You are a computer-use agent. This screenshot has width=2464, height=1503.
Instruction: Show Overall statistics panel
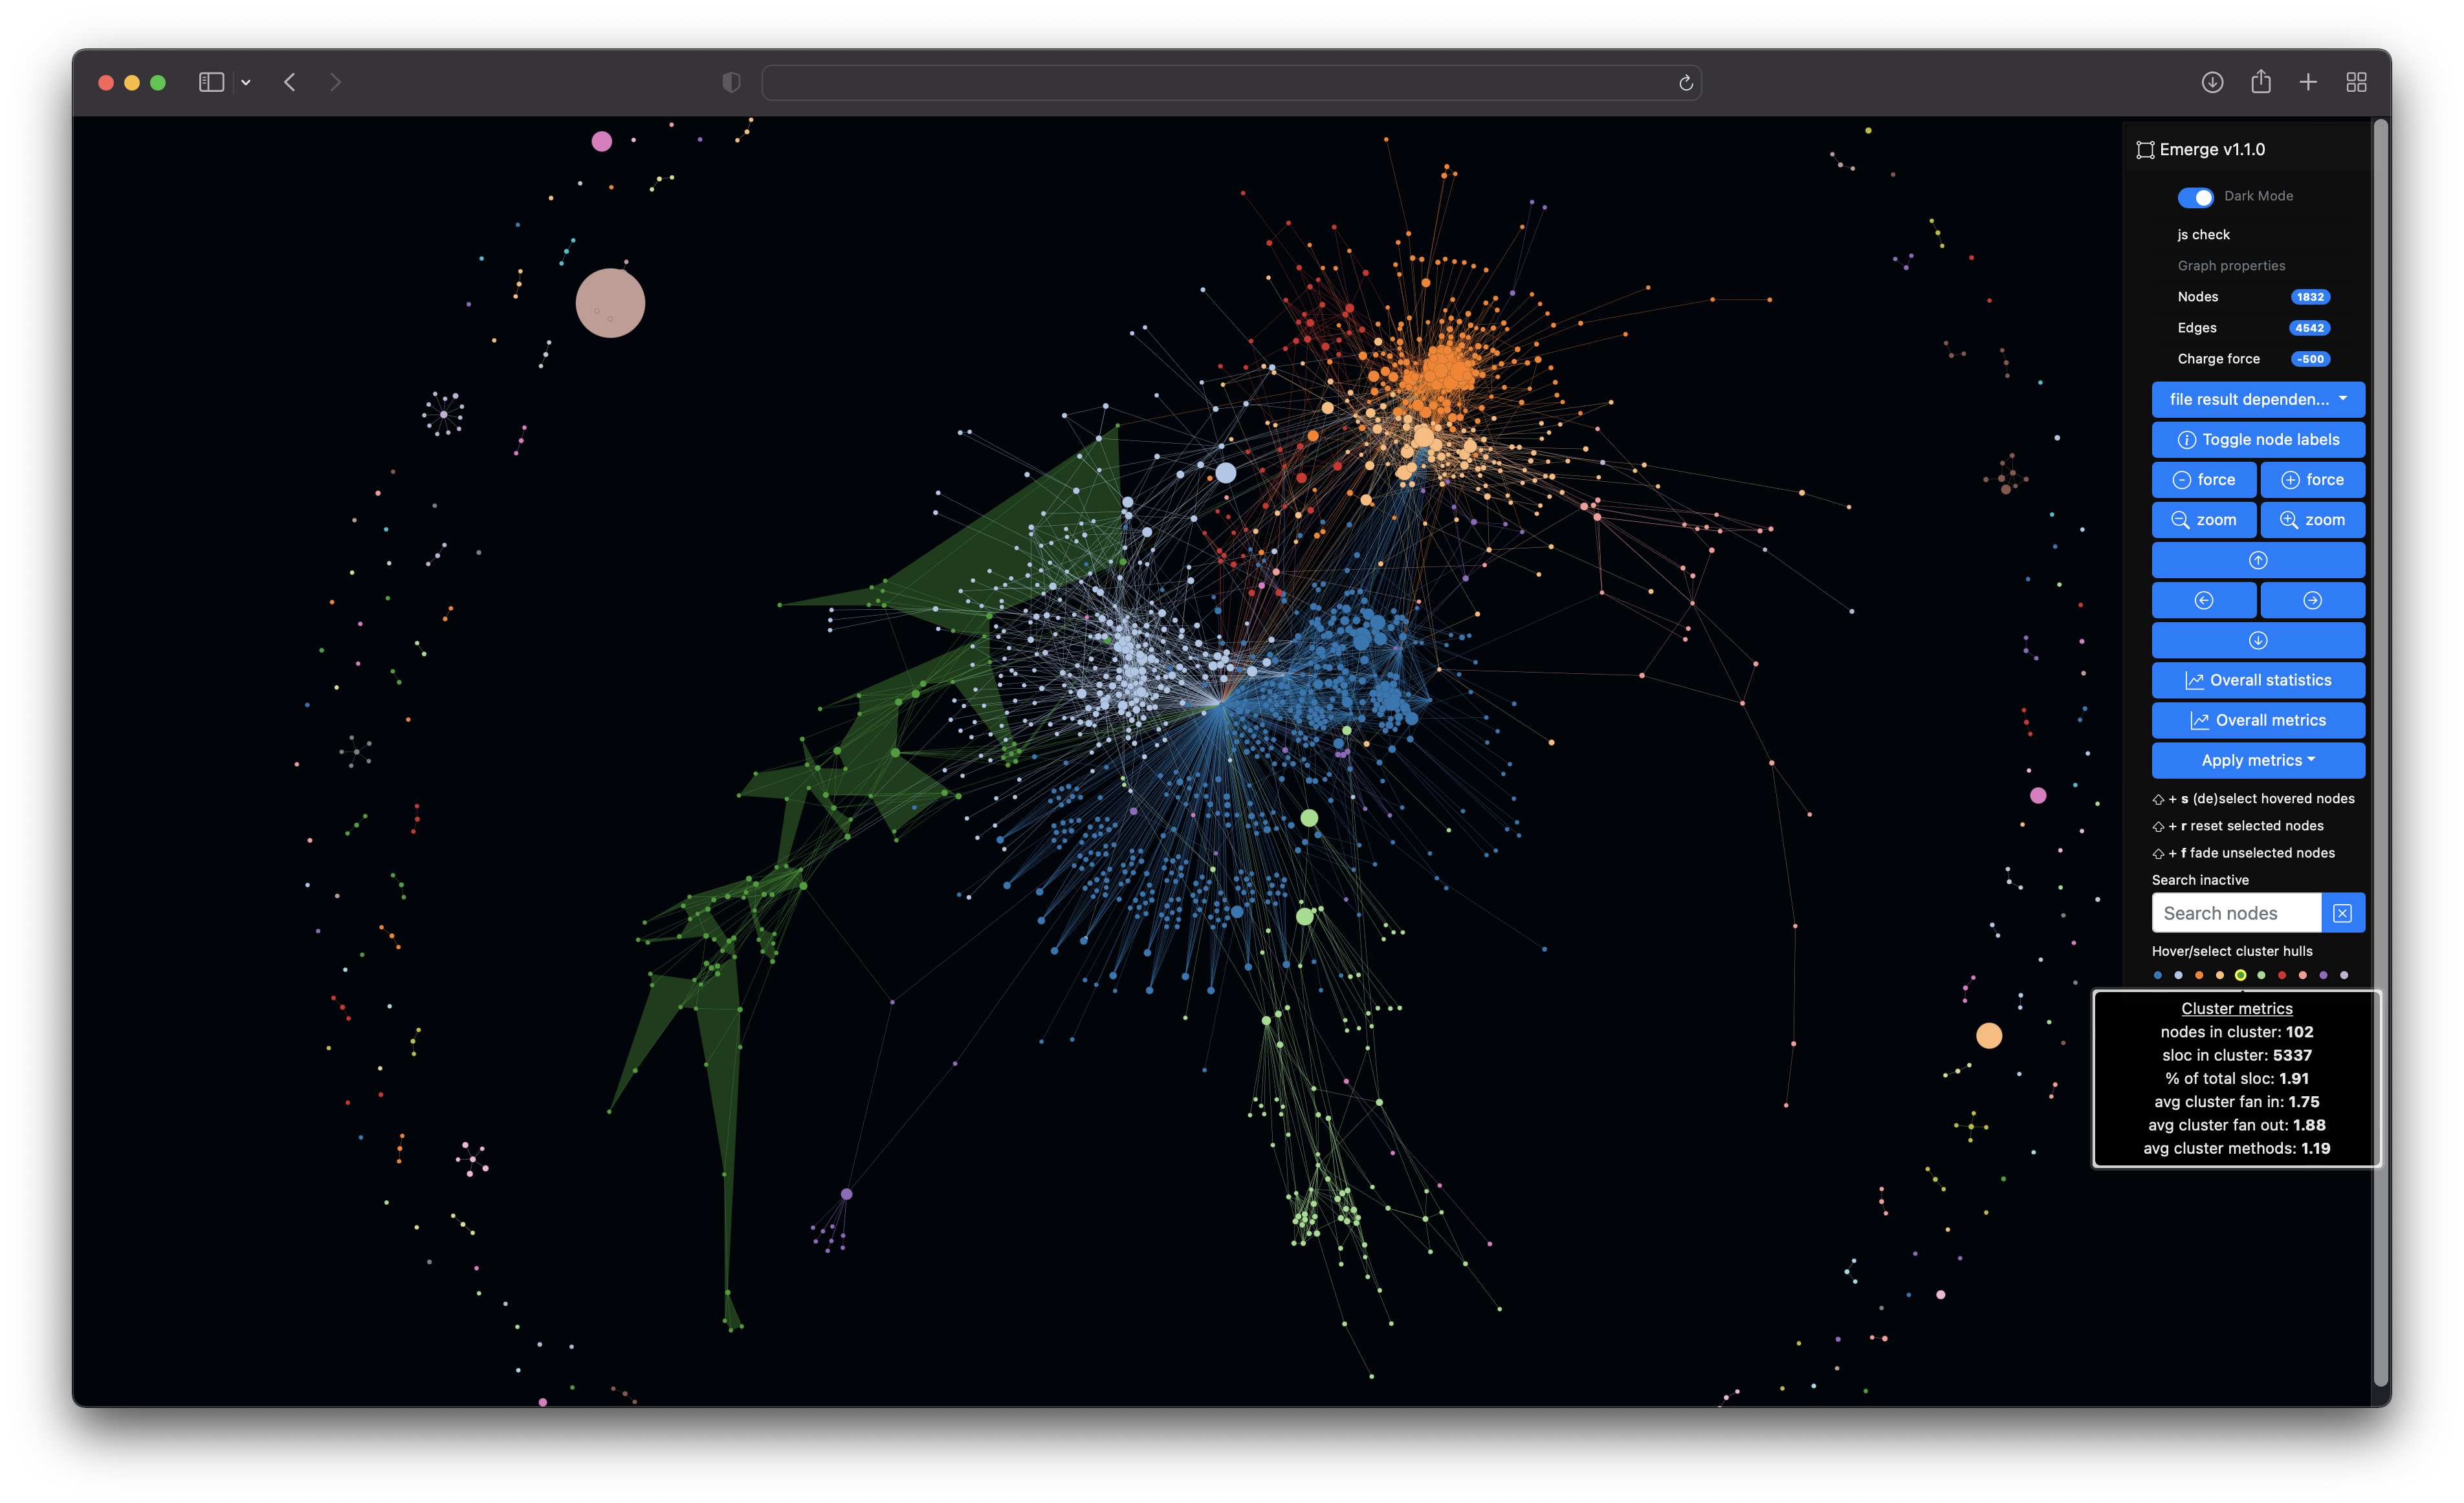pyautogui.click(x=2258, y=680)
